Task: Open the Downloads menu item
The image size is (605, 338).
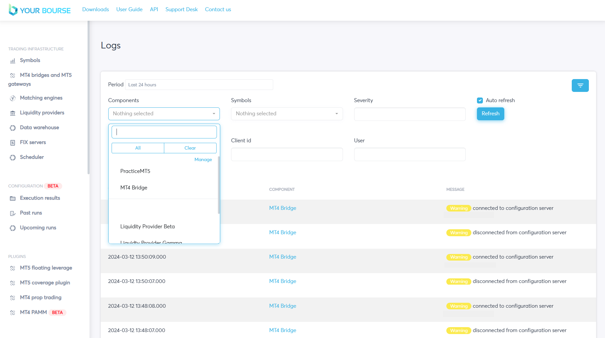Action: (95, 10)
